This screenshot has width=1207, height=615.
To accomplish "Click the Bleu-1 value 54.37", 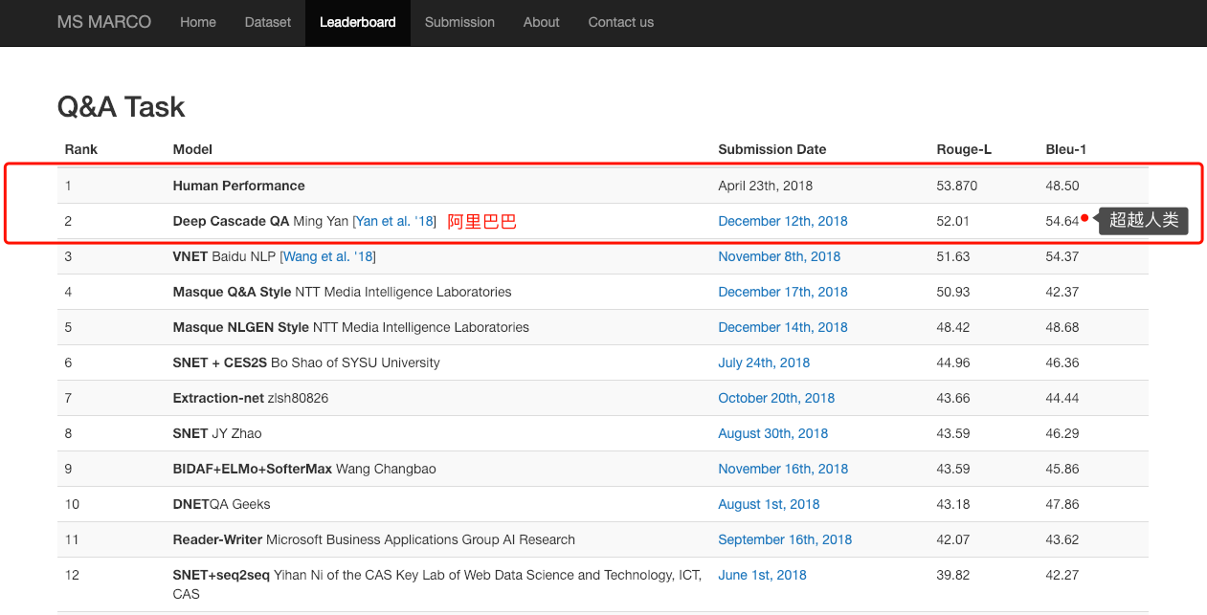I will pos(1062,256).
